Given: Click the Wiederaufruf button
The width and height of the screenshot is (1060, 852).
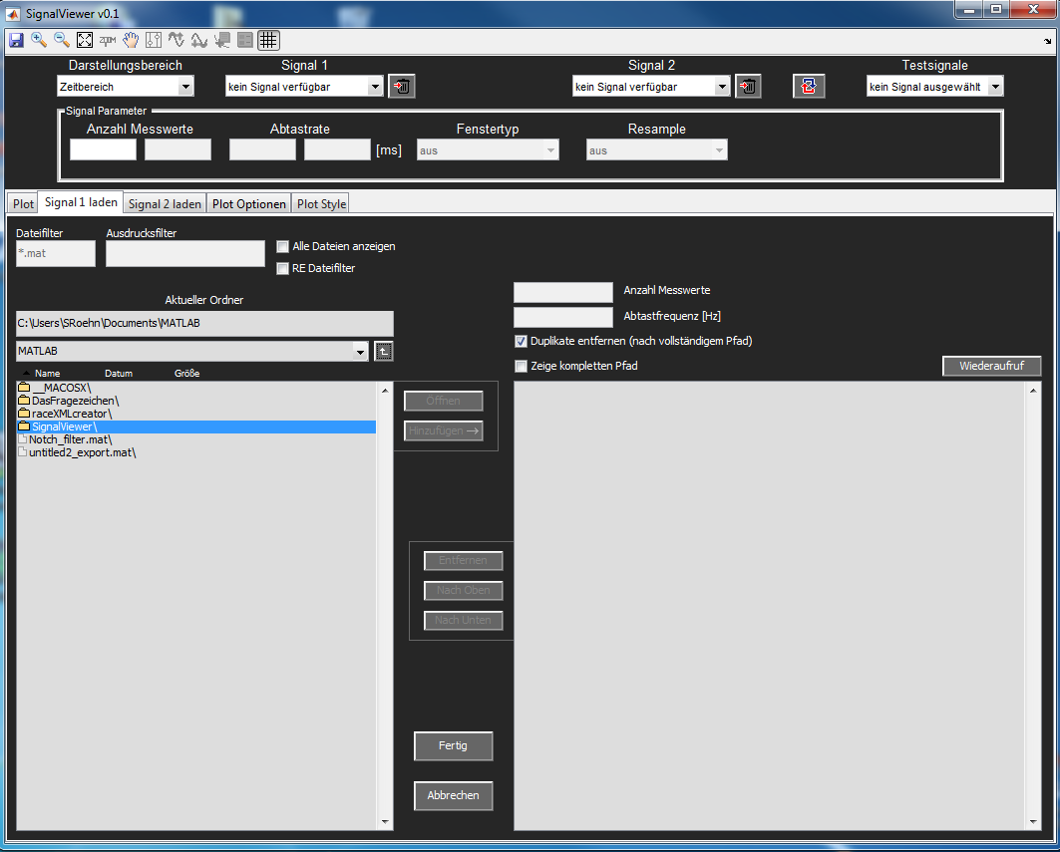Looking at the screenshot, I should coord(991,366).
